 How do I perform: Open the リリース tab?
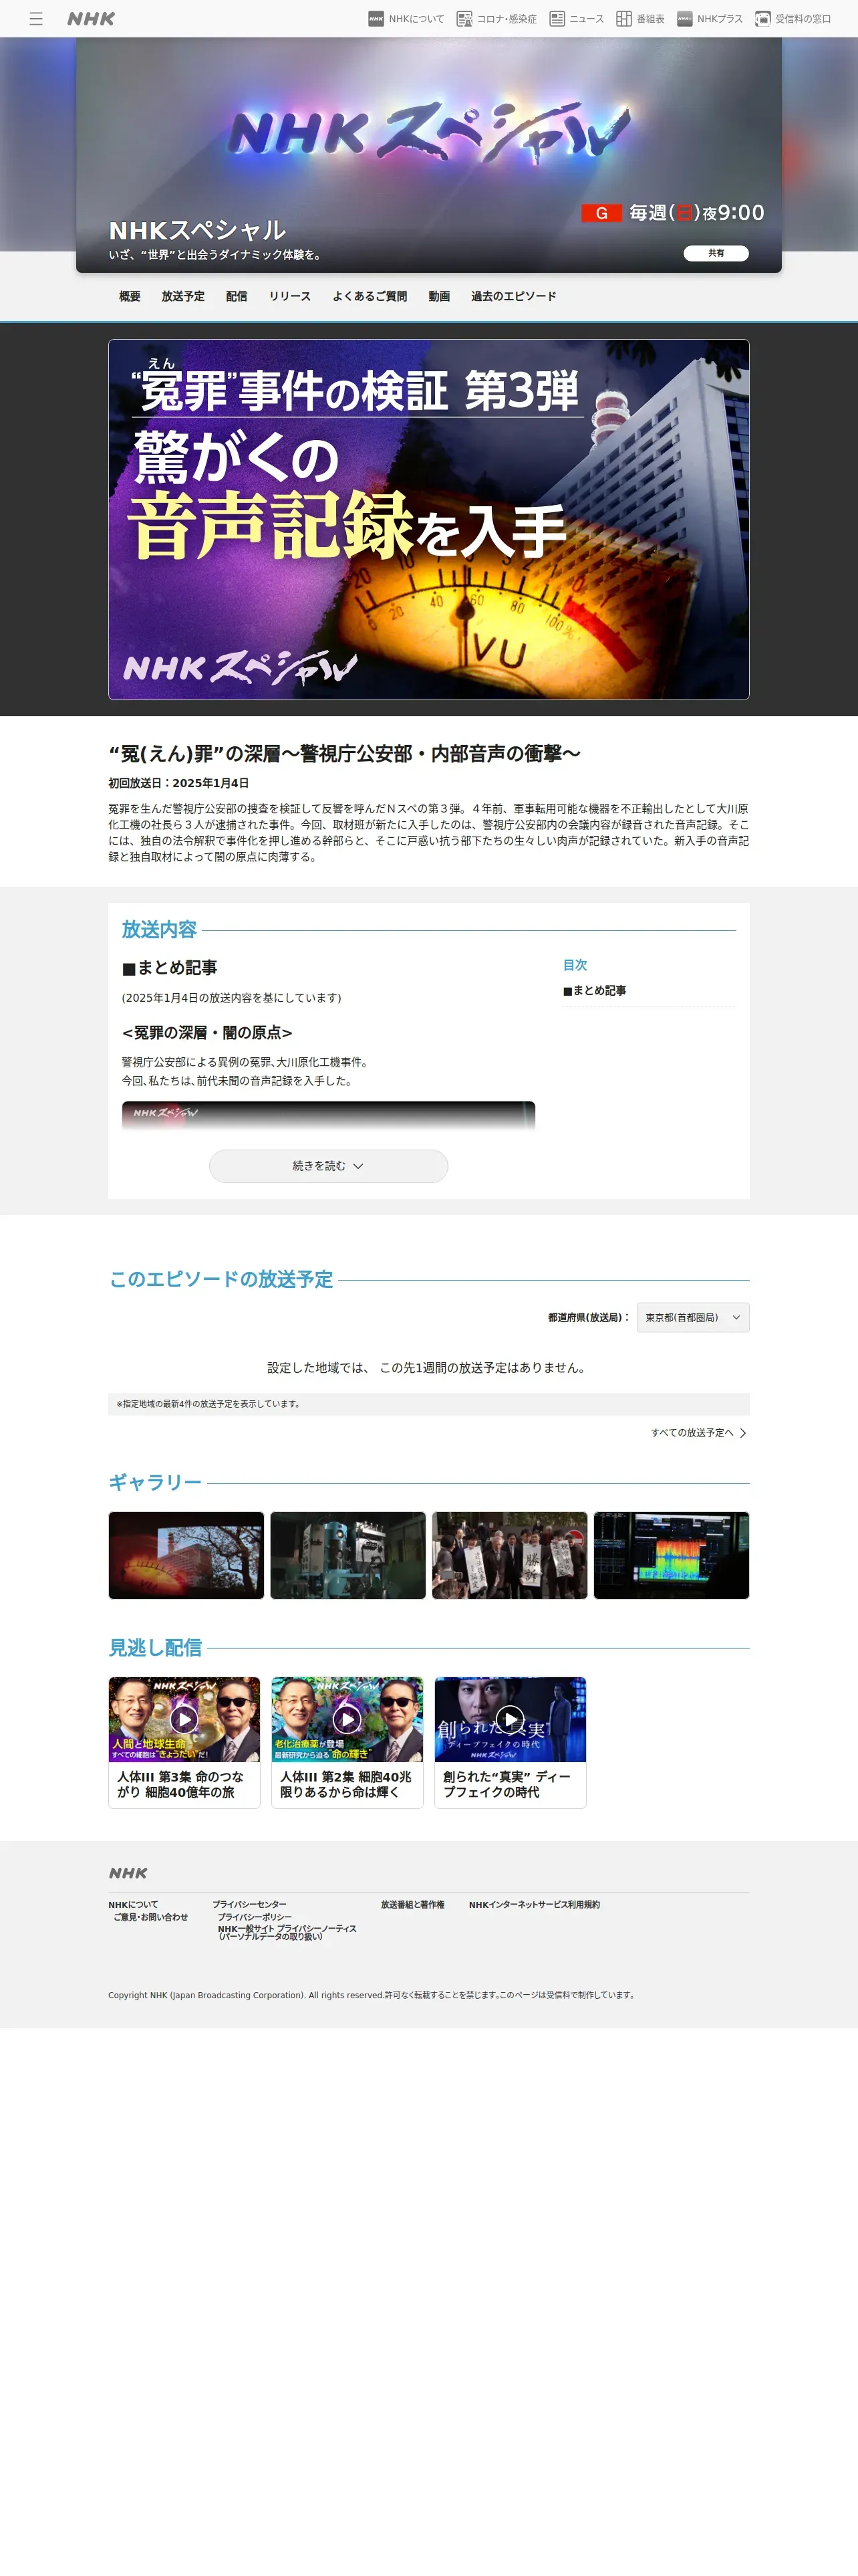point(289,297)
